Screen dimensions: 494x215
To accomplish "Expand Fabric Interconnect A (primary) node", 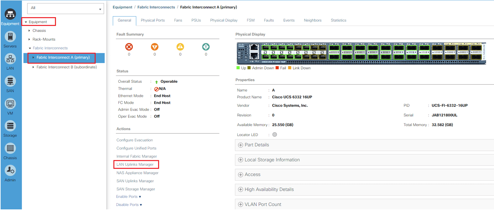I will 34,57.
